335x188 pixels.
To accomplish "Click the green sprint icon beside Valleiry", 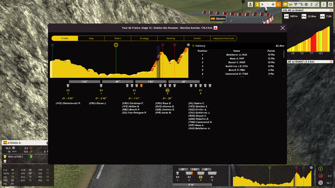I will pyautogui.click(x=193, y=45).
